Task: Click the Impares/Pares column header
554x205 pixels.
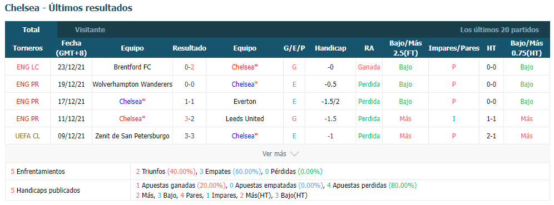Action: (x=454, y=48)
